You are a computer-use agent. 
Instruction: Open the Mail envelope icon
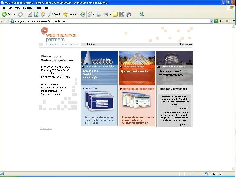90,14
